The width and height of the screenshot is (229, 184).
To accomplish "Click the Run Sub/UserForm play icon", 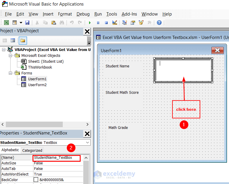I will 90,23.
